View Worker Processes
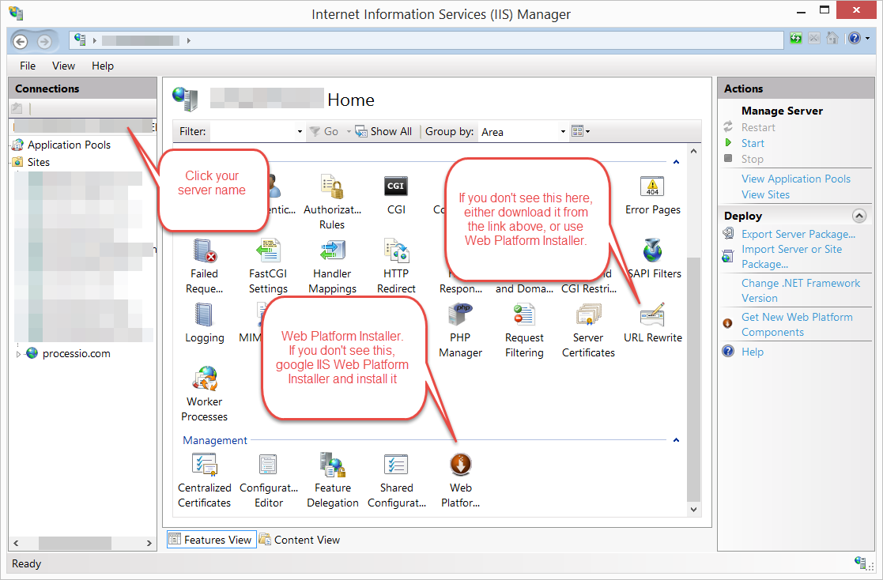 [204, 385]
